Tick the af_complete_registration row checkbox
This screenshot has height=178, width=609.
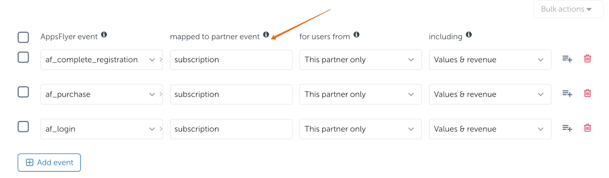pyautogui.click(x=23, y=57)
